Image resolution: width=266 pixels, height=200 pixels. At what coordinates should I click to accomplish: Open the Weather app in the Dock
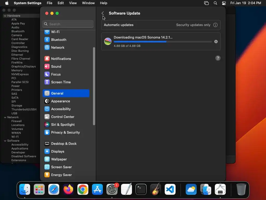tap(191, 189)
